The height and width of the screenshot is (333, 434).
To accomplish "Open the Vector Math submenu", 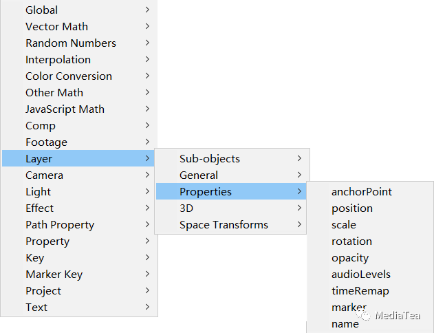I will pos(56,27).
